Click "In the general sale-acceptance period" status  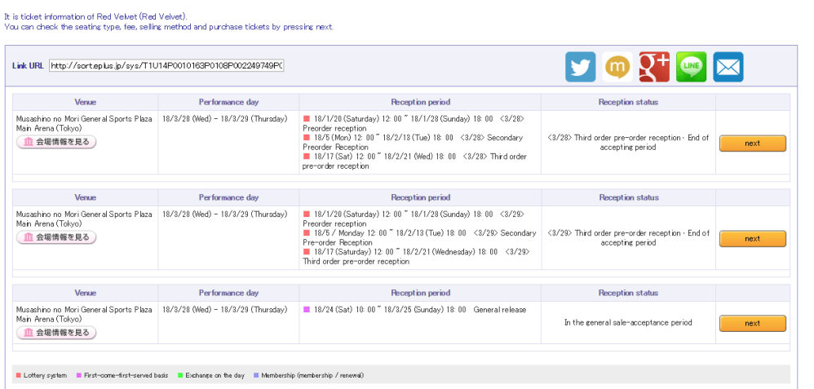[x=628, y=322]
